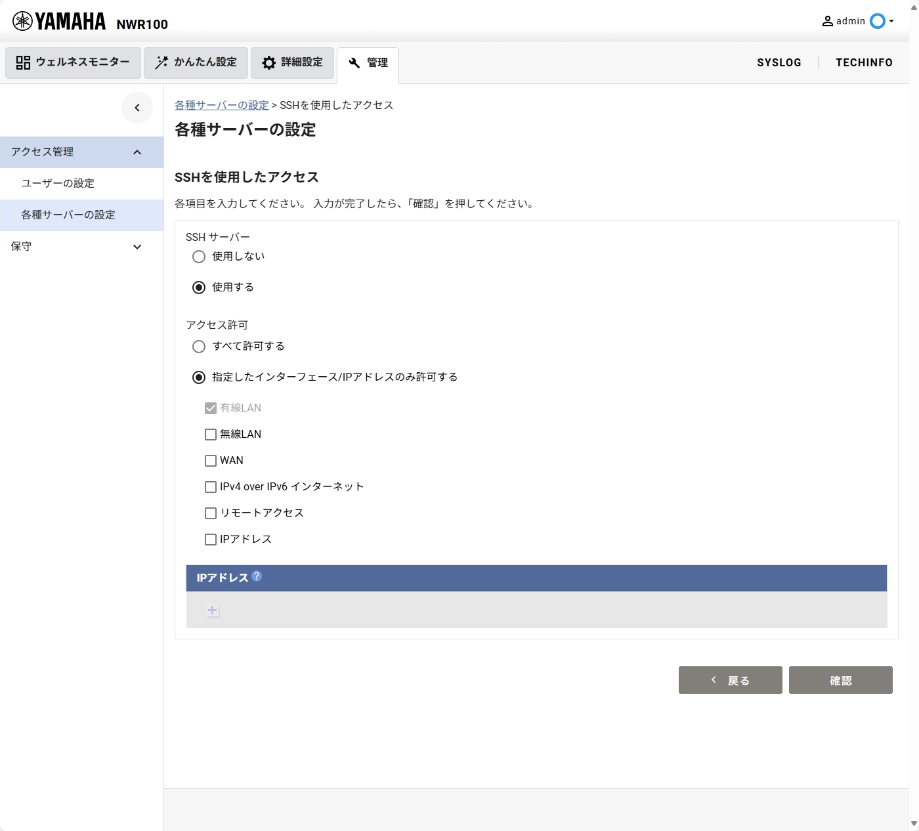
Task: Select the TECHINFO menu item
Action: coord(864,62)
